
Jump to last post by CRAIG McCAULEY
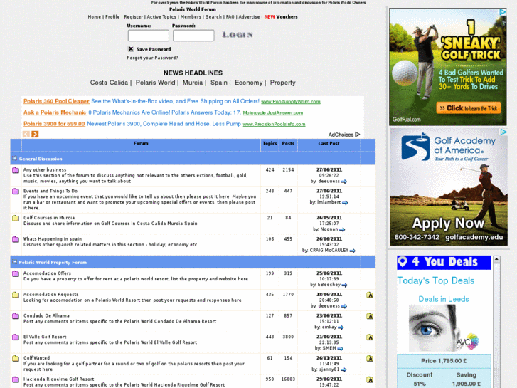(x=353, y=251)
